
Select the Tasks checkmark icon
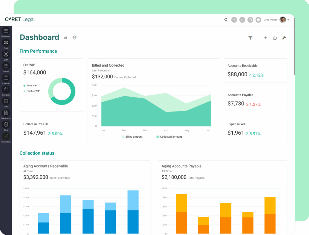[x=6, y=101]
